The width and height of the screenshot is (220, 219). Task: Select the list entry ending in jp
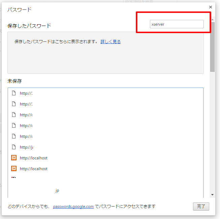point(57,190)
